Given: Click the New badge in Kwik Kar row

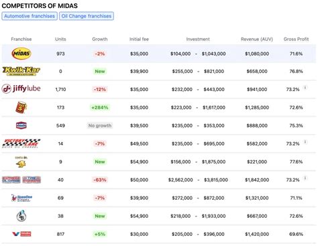Looking at the screenshot, I should click(100, 71).
